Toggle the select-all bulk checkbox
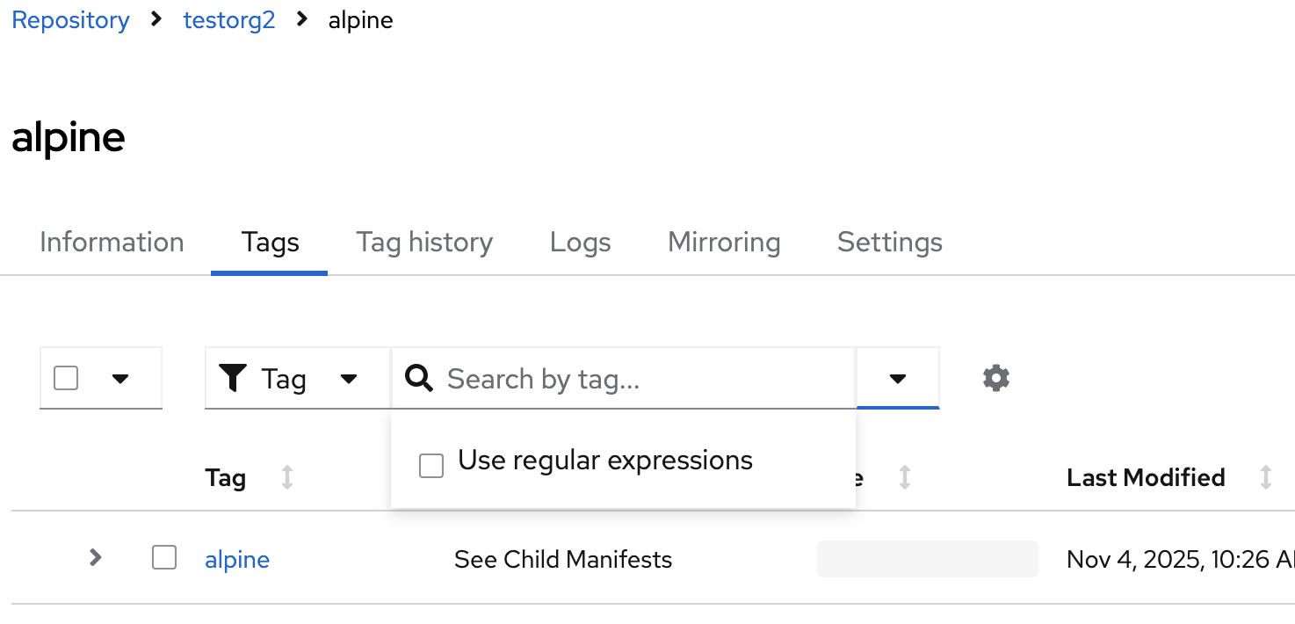 click(66, 379)
